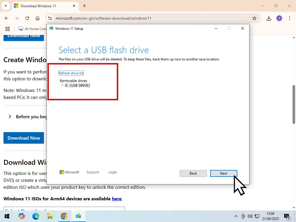Open File Explorer from taskbar
Screen dimensions: 296x222
(50, 216)
